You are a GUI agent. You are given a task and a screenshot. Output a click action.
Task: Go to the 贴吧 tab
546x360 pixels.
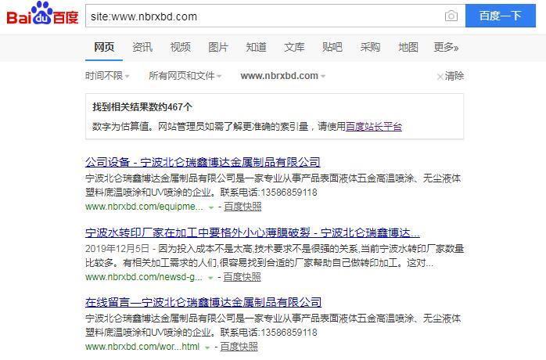click(x=332, y=47)
